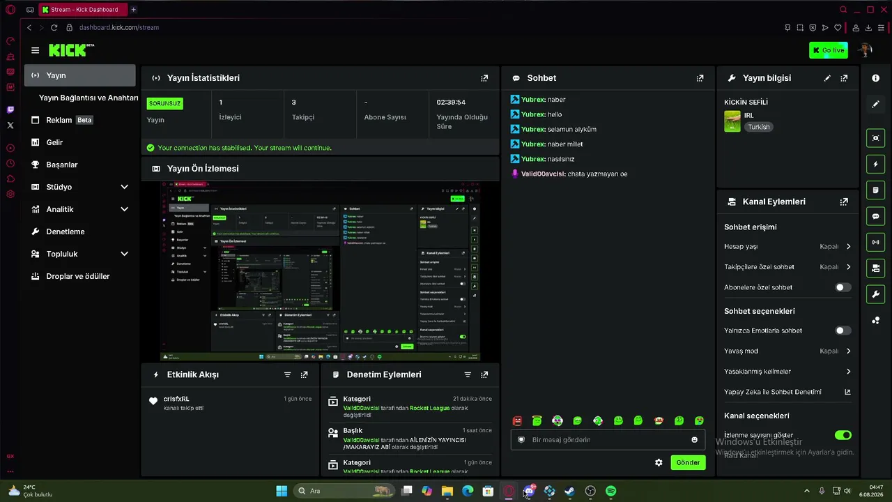Click the chat identity badge in message box
892x502 pixels.
[521, 440]
